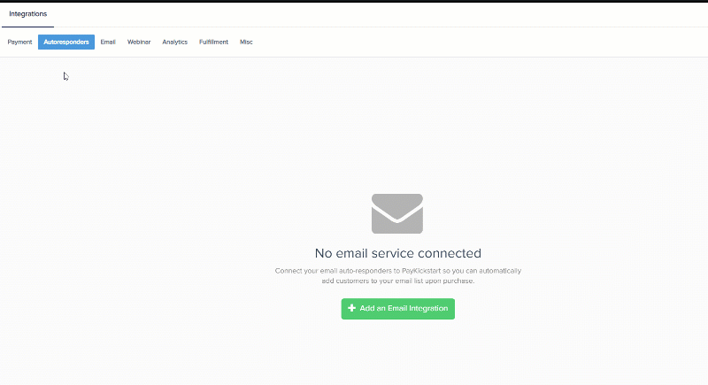
Task: Open the Misc integrations tab
Action: click(246, 42)
